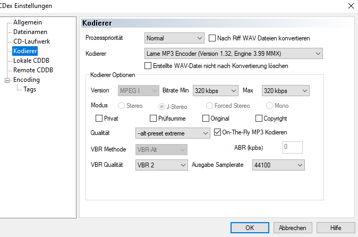
Task: Open the Qualität alt-preset dropdown
Action: click(173, 133)
